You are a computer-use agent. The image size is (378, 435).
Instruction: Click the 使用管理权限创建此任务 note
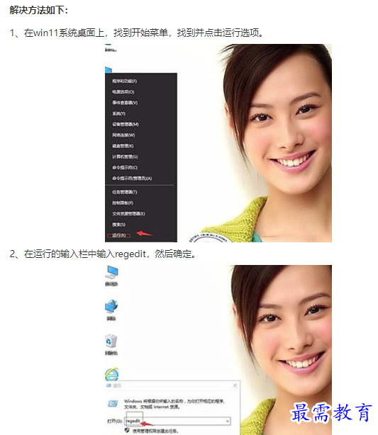[155, 431]
